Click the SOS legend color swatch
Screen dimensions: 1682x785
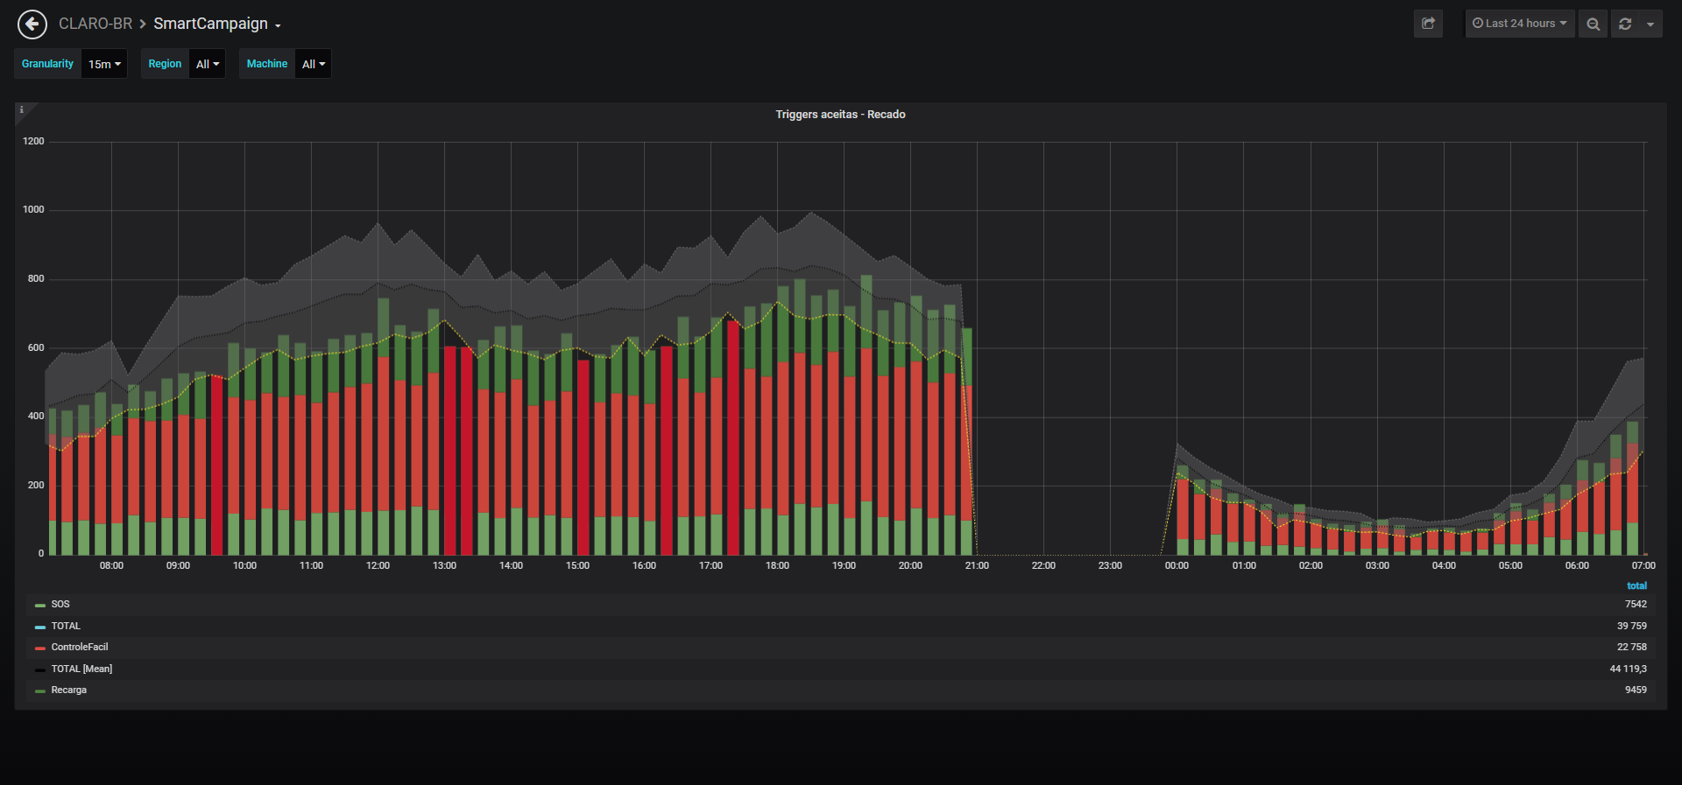tap(40, 605)
